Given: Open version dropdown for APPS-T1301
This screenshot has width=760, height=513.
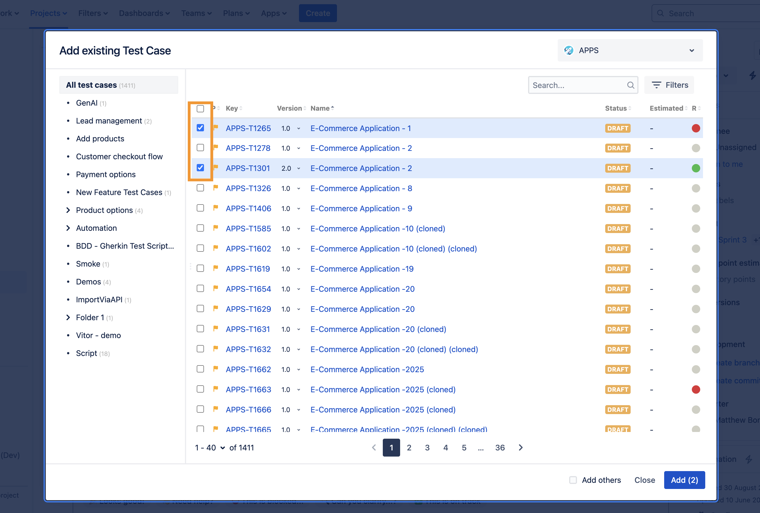Looking at the screenshot, I should (x=299, y=168).
